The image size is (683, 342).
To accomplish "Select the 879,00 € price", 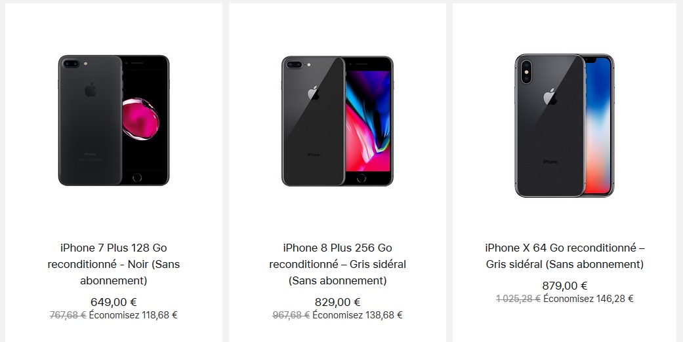I will pyautogui.click(x=564, y=286).
